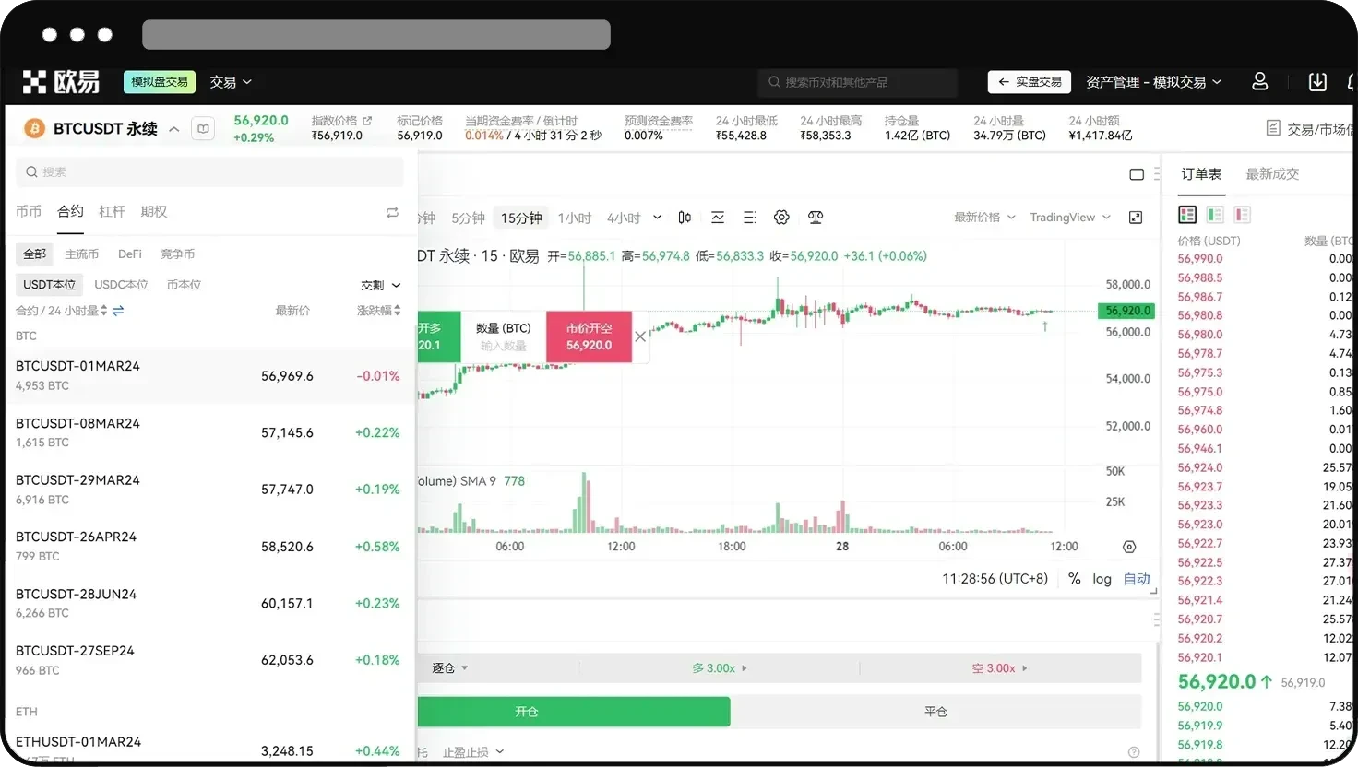Click the compare scales icon on chart toolbar
This screenshot has height=767, width=1358.
[815, 217]
